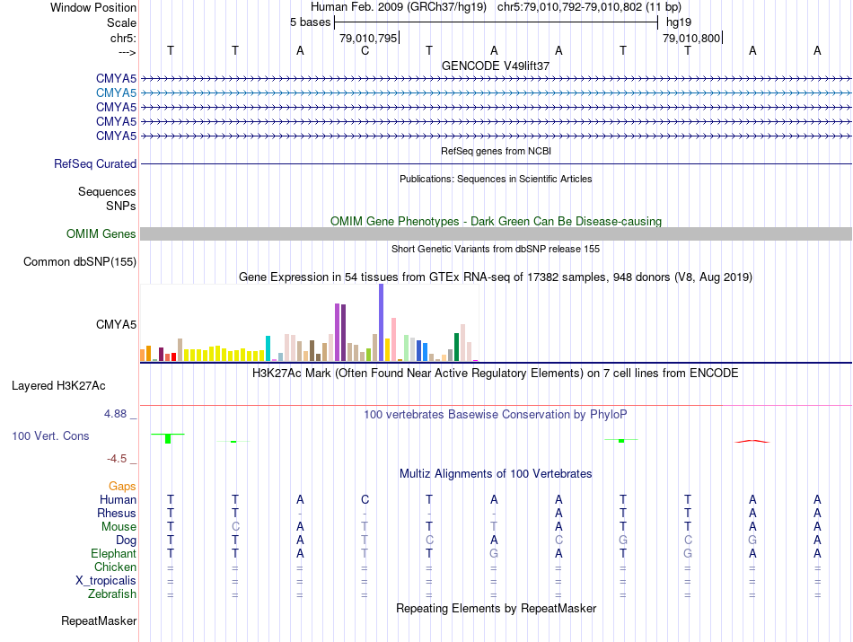The image size is (853, 642).
Task: Click the C base in the Human row
Action: click(x=365, y=500)
